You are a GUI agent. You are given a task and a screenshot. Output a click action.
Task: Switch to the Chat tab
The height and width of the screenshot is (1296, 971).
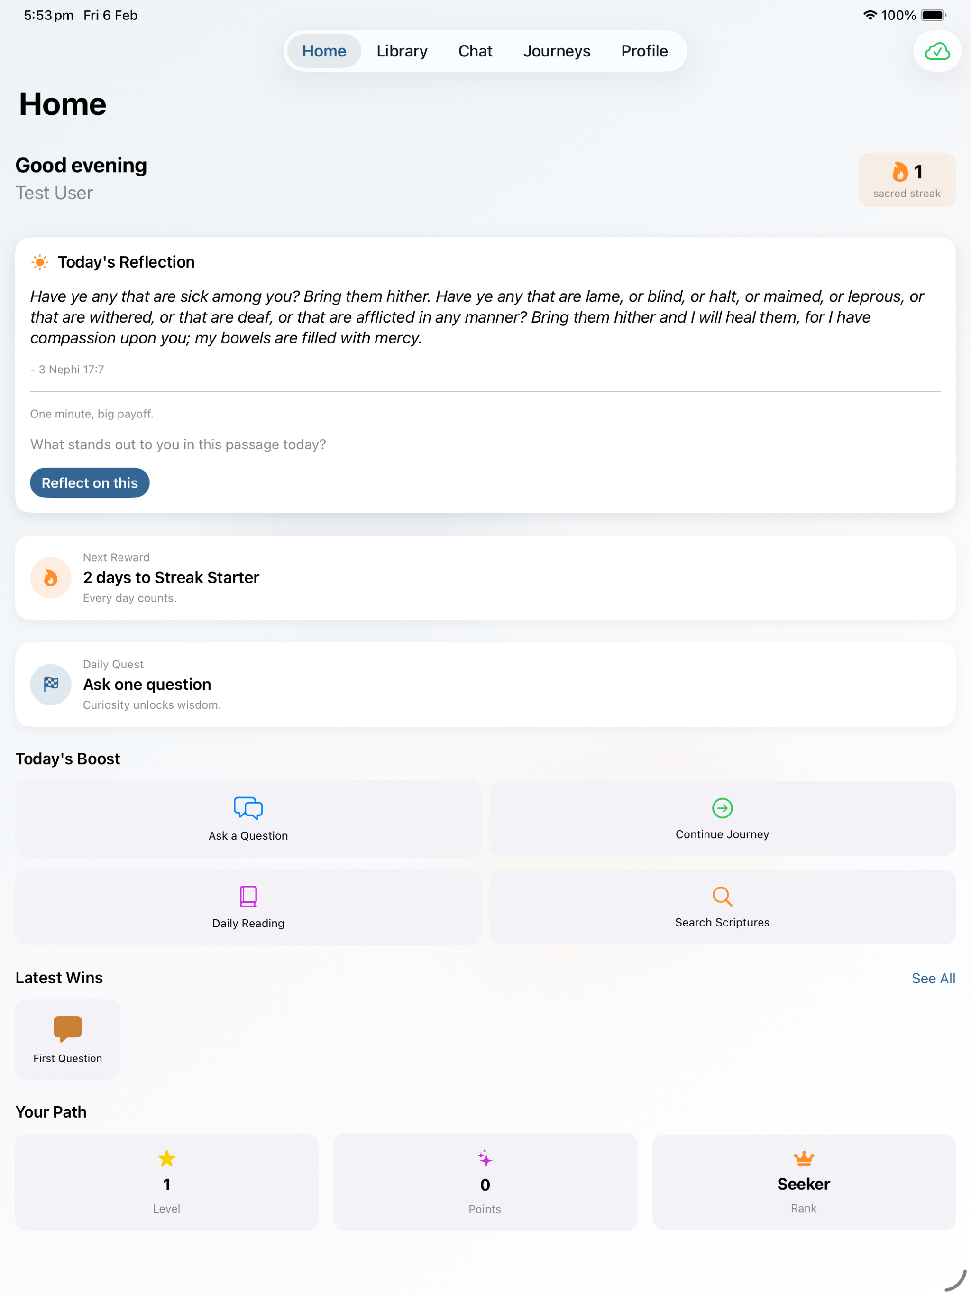tap(475, 51)
